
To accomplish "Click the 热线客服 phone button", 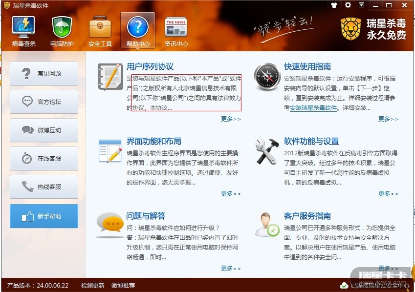I will pos(44,187).
